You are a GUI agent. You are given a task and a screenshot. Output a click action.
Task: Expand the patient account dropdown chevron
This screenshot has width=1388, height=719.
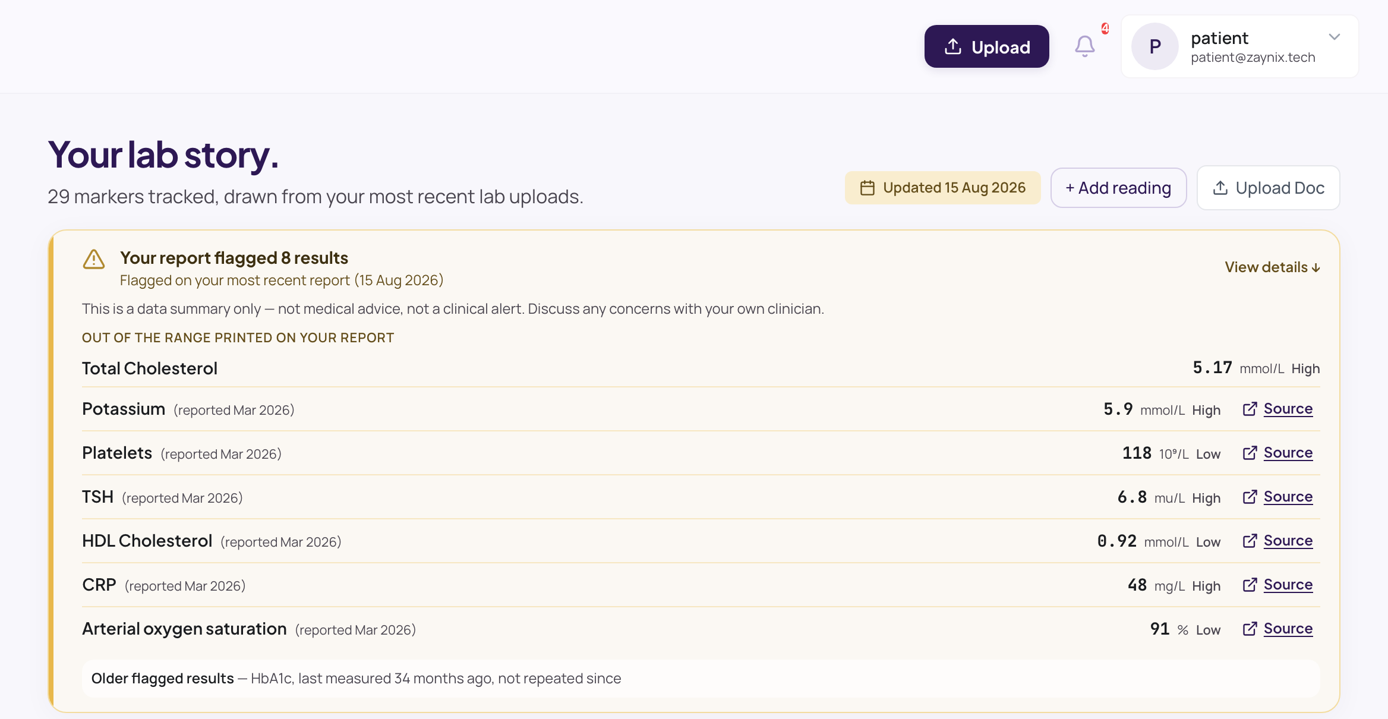[1335, 37]
